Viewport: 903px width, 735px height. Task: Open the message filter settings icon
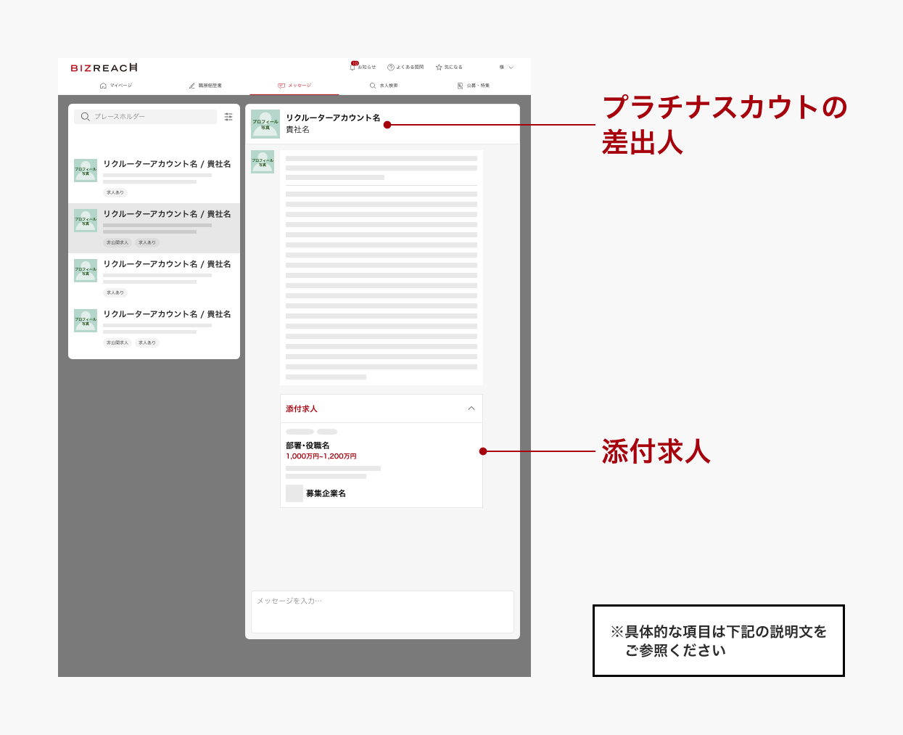coord(228,117)
